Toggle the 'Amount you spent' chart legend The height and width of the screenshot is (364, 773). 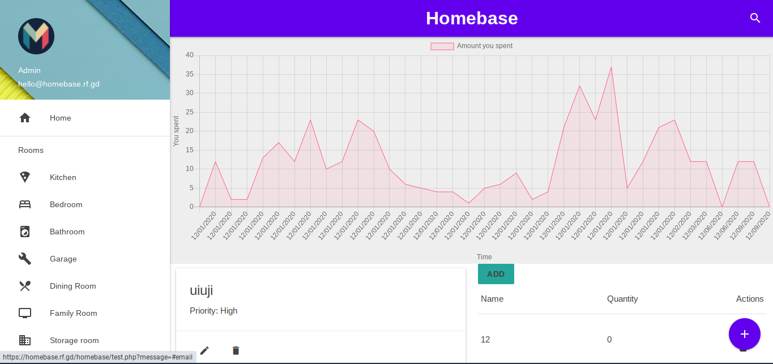(x=472, y=46)
